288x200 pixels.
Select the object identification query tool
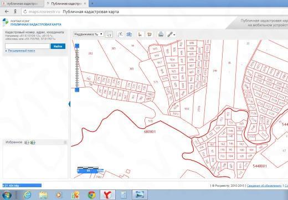pos(120,34)
